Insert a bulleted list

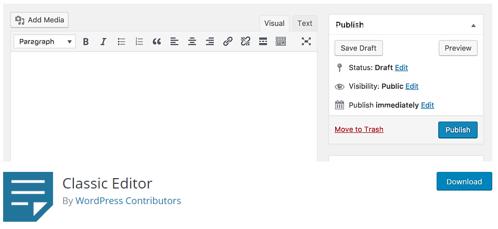click(x=121, y=42)
